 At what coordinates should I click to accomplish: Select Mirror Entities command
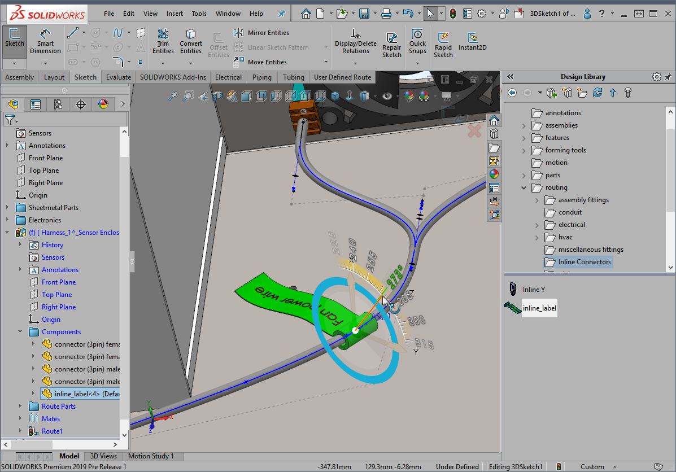261,33
